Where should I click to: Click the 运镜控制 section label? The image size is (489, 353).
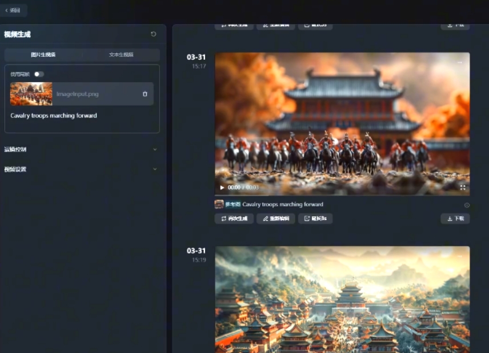coord(15,149)
